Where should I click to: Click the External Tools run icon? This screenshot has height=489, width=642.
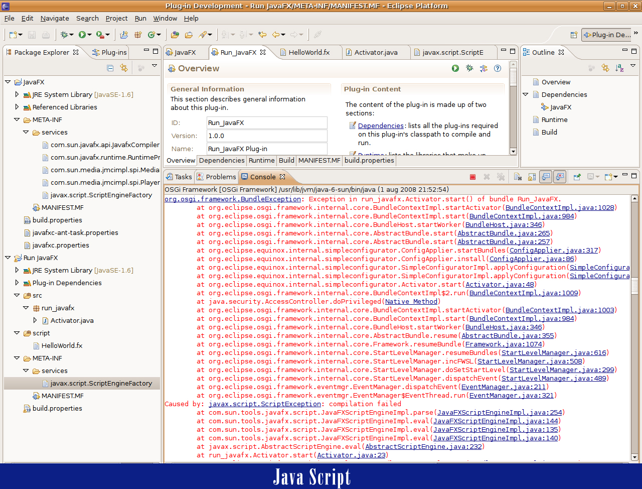(x=100, y=35)
